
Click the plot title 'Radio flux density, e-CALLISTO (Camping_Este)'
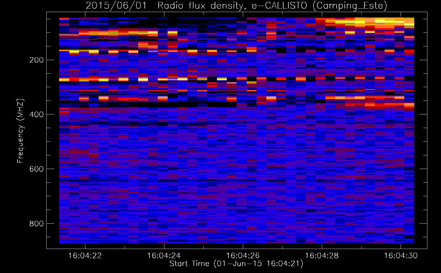tap(272, 6)
